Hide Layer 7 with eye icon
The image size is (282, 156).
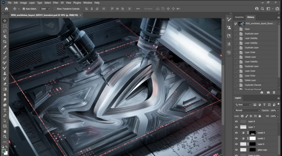(x=236, y=127)
